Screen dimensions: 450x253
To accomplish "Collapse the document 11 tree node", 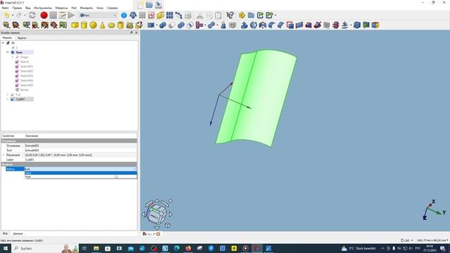I will coord(3,43).
